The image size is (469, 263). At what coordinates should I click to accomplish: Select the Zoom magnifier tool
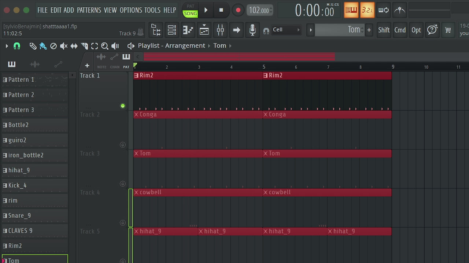coord(105,46)
